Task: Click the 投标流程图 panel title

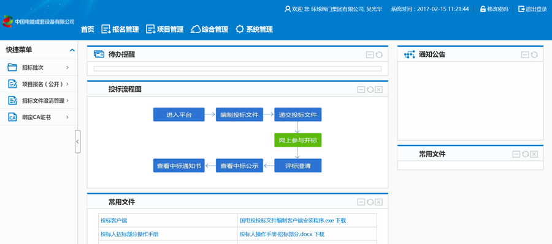Action: tap(125, 89)
